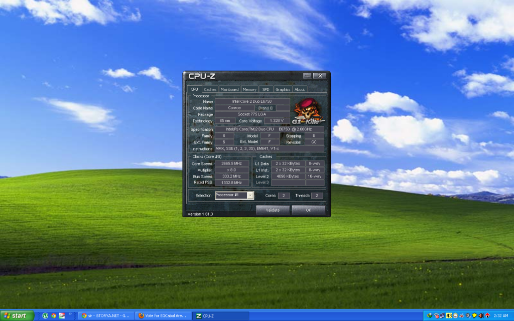
Task: Minimize the CPU-Z window
Action: (307, 76)
